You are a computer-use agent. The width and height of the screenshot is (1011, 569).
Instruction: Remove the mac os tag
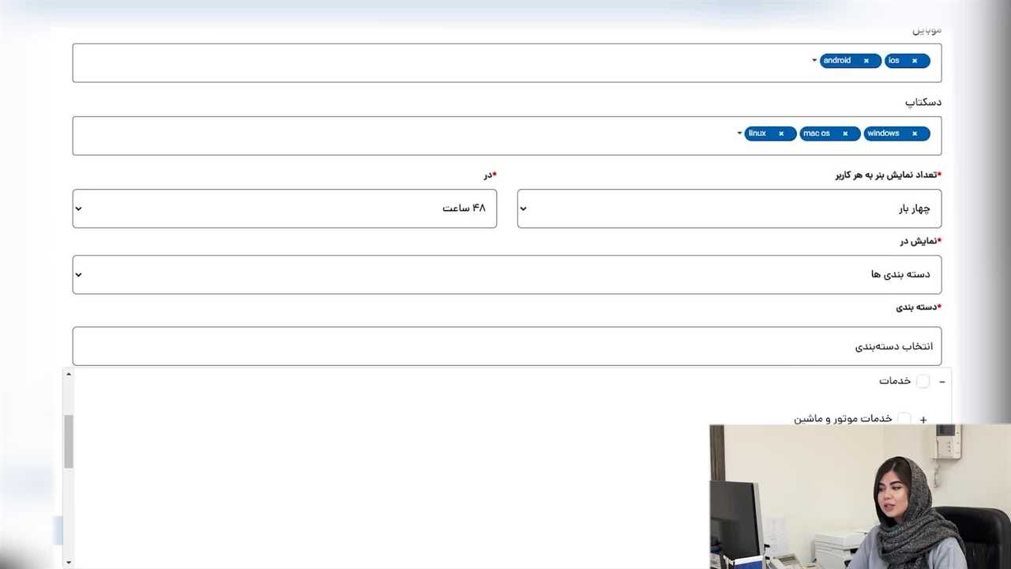(845, 134)
